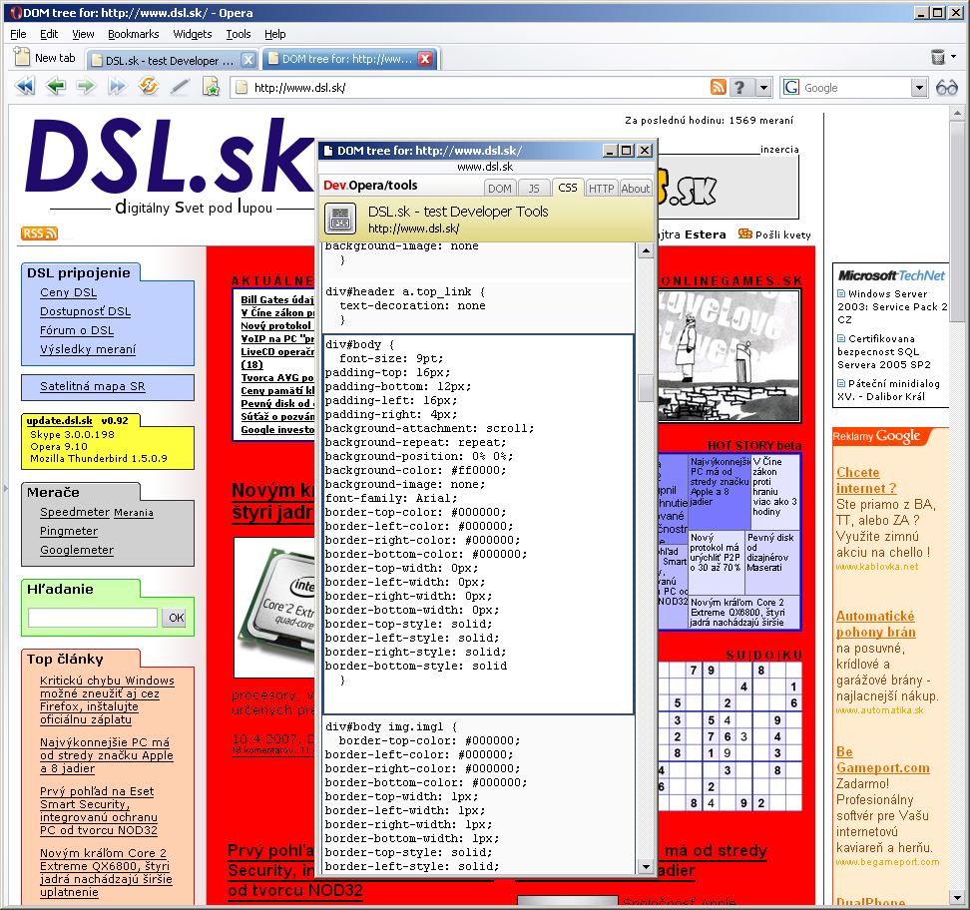Image resolution: width=970 pixels, height=910 pixels.
Task: Open the Edit menu
Action: tap(49, 34)
